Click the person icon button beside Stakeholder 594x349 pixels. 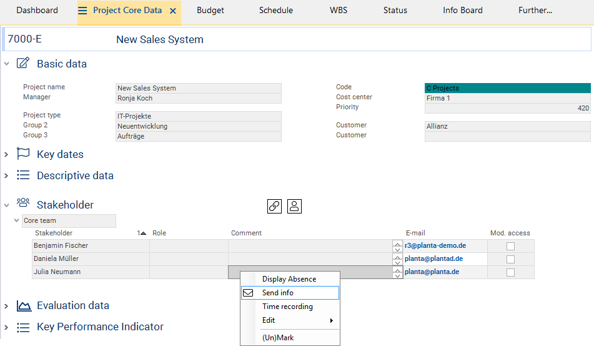pyautogui.click(x=294, y=206)
